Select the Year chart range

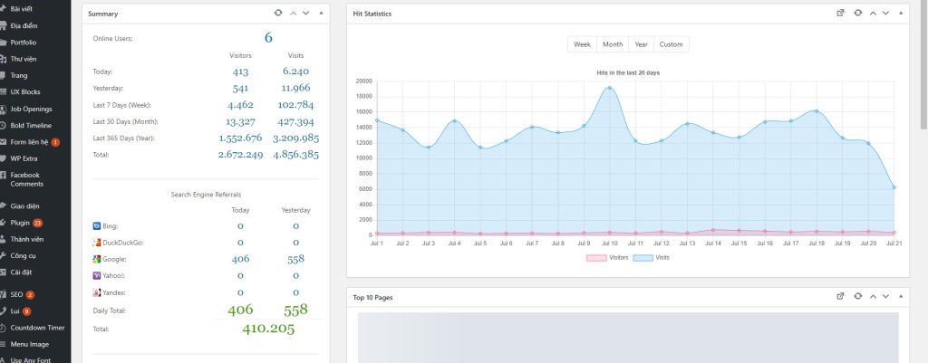(x=641, y=44)
